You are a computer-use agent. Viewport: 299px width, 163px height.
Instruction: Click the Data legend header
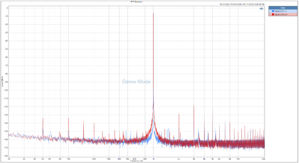[283, 8]
